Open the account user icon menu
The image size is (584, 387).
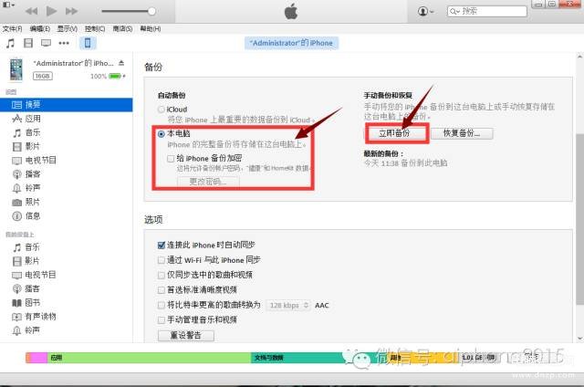pos(425,11)
